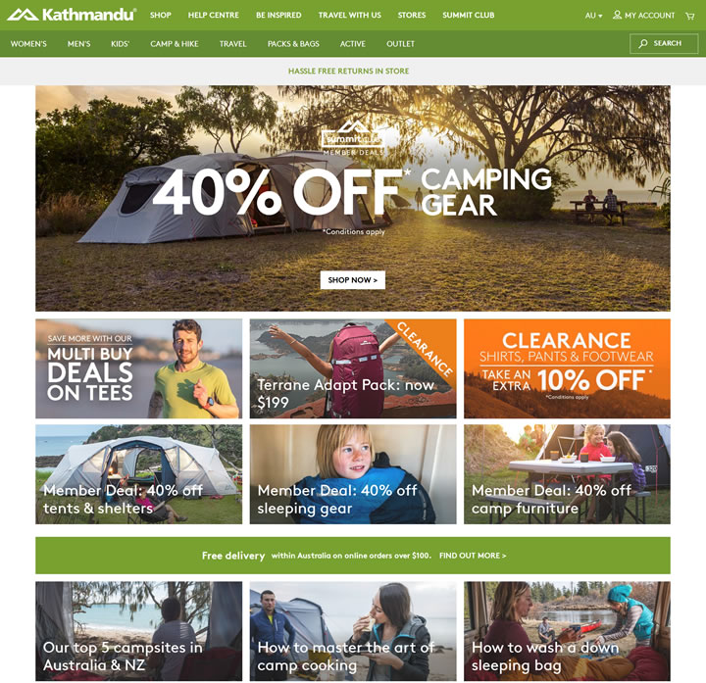Open the Travel With Us link
This screenshot has width=706, height=683.
click(x=350, y=15)
